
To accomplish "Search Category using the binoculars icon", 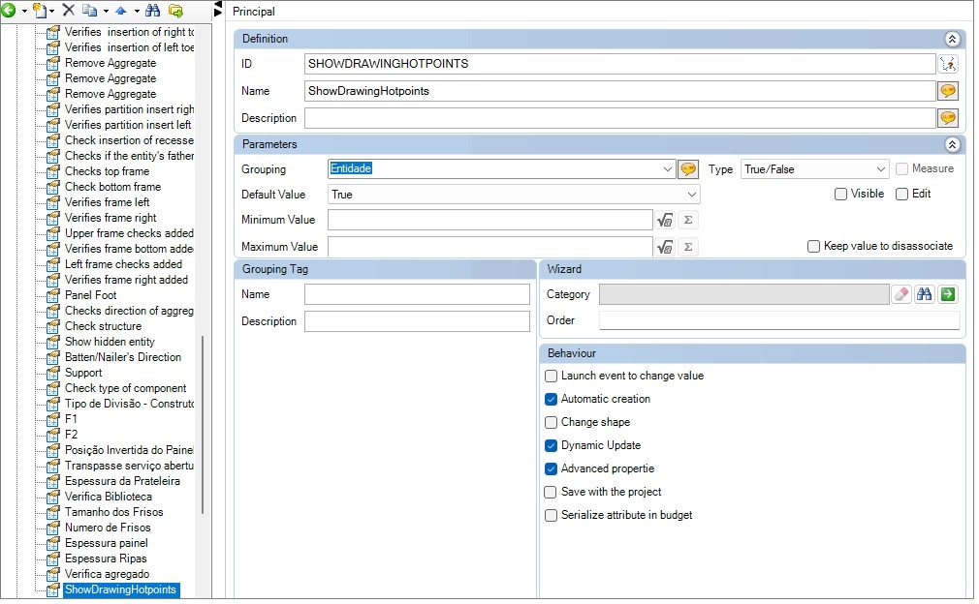I will pos(925,294).
